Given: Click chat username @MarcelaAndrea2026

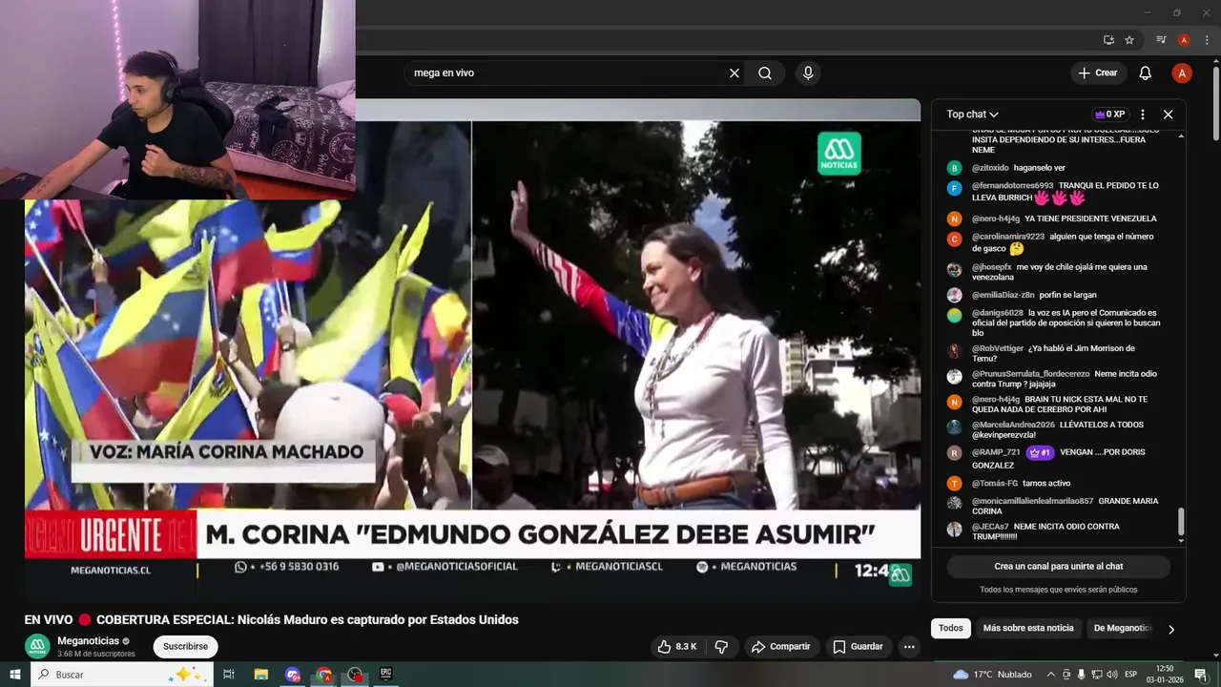Looking at the screenshot, I should tap(1013, 425).
